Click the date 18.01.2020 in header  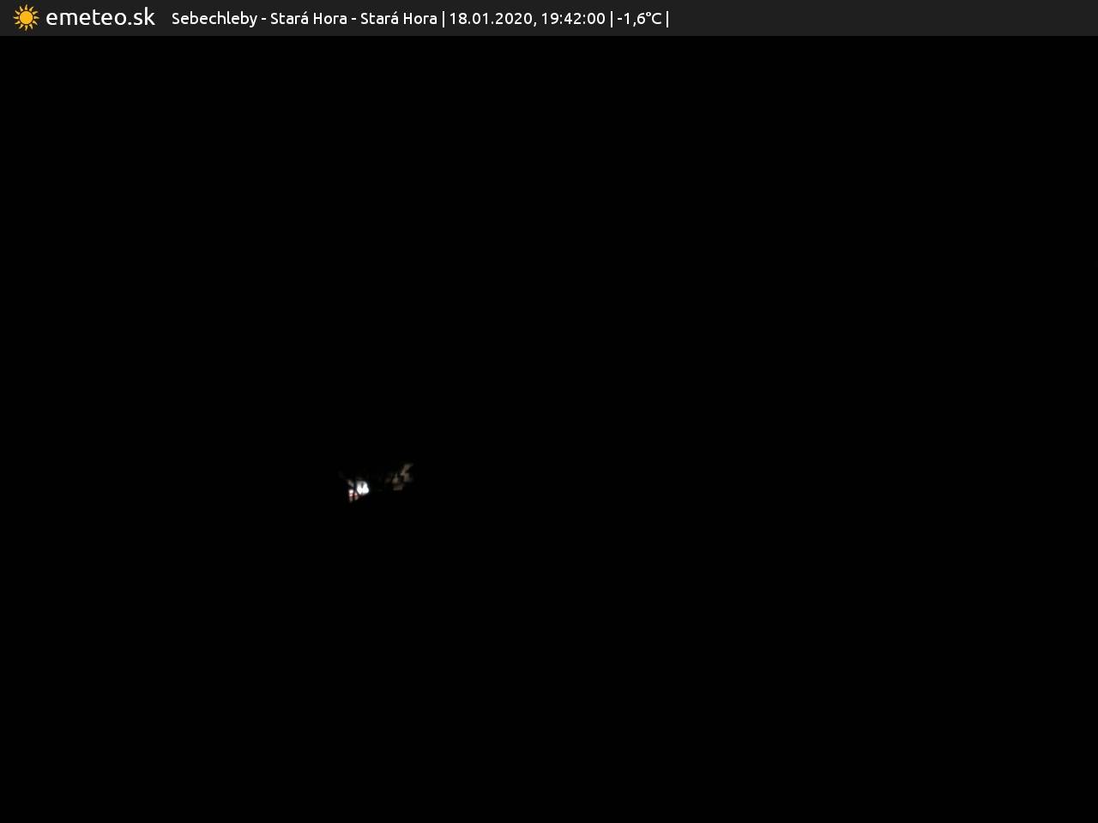coord(490,18)
